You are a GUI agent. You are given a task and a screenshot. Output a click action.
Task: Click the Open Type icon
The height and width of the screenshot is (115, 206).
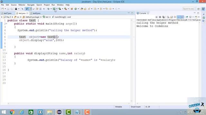point(82,9)
